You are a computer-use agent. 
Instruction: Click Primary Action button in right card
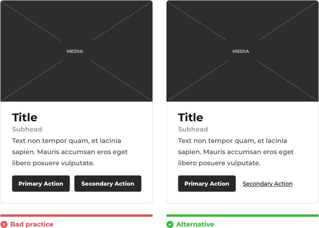(207, 183)
